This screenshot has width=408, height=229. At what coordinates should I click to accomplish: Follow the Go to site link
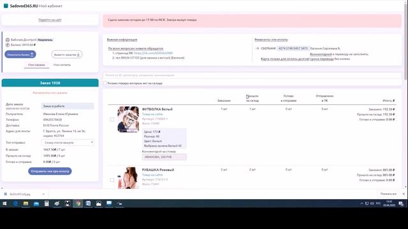(50, 20)
